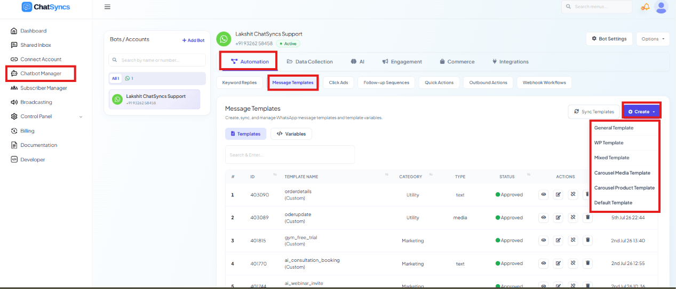The image size is (676, 289).
Task: Click the unlink icon for orderdetails
Action: [573, 195]
